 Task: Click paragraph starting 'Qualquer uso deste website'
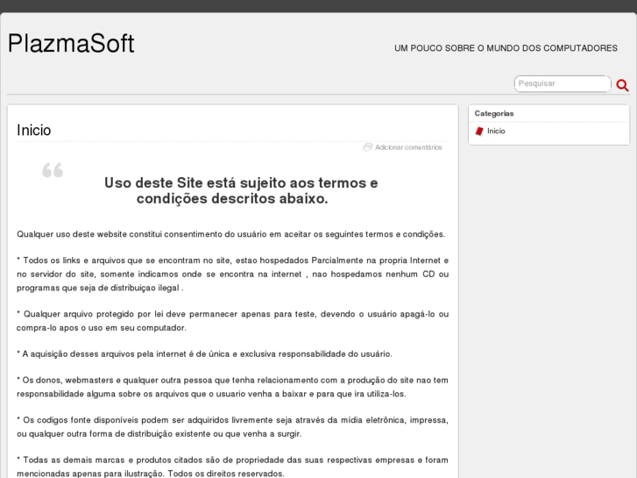tap(230, 234)
